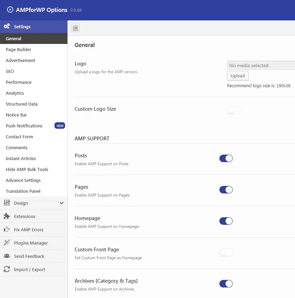Open the SEO settings page
295x298 pixels.
coord(34,71)
